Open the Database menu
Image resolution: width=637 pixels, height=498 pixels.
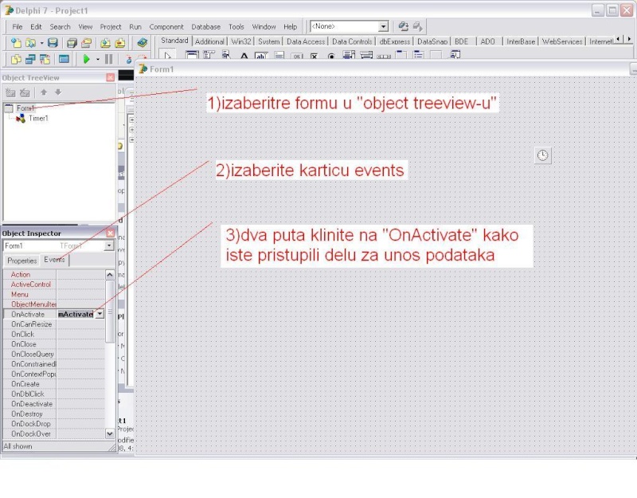(205, 27)
